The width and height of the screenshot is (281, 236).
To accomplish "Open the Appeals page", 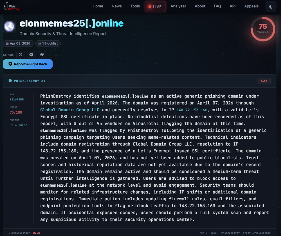I will pyautogui.click(x=251, y=6).
